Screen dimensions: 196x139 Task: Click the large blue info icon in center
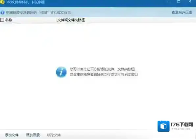(x=61, y=72)
